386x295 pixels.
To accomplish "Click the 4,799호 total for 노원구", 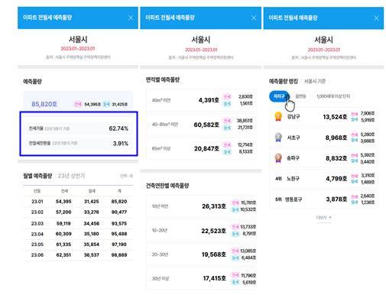I will pyautogui.click(x=336, y=179).
